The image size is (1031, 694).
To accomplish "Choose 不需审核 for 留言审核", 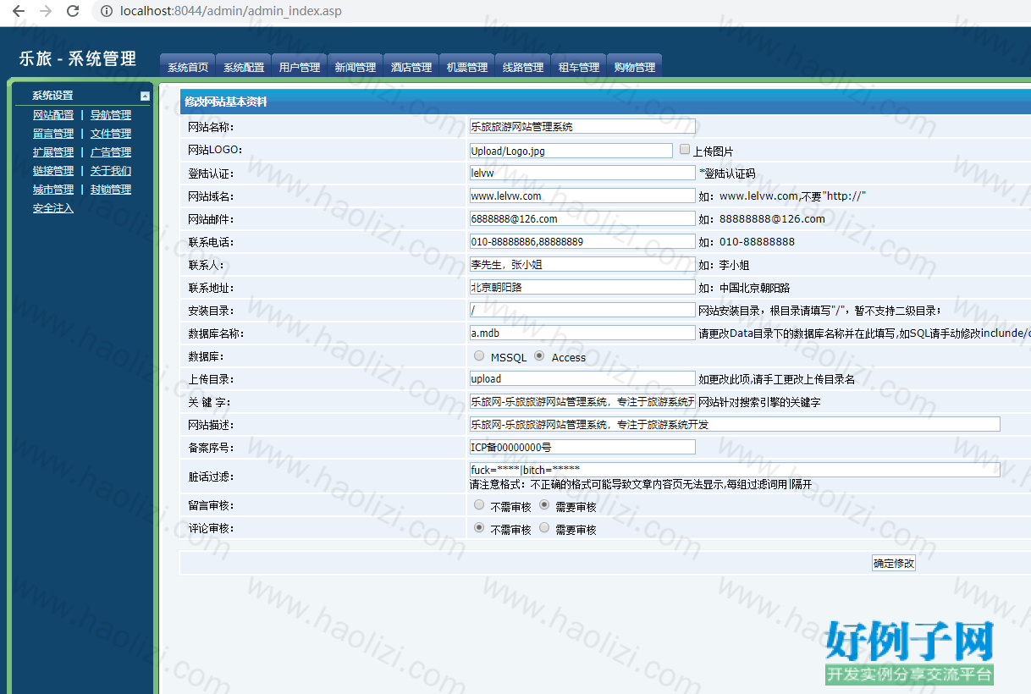I will [480, 504].
